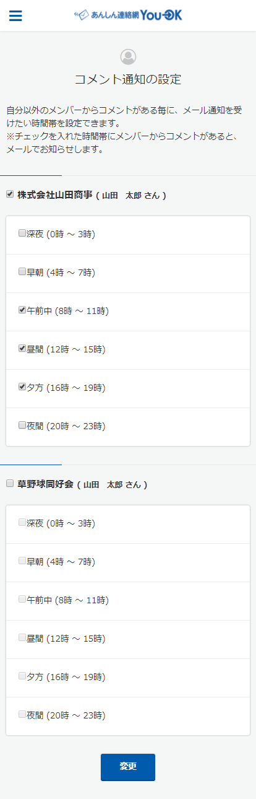
Task: Click the You-OK logo in header
Action: (x=128, y=15)
